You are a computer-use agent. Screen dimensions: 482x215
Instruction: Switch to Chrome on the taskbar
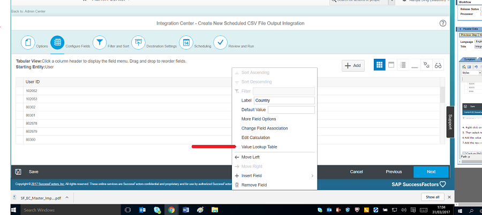click(x=171, y=210)
